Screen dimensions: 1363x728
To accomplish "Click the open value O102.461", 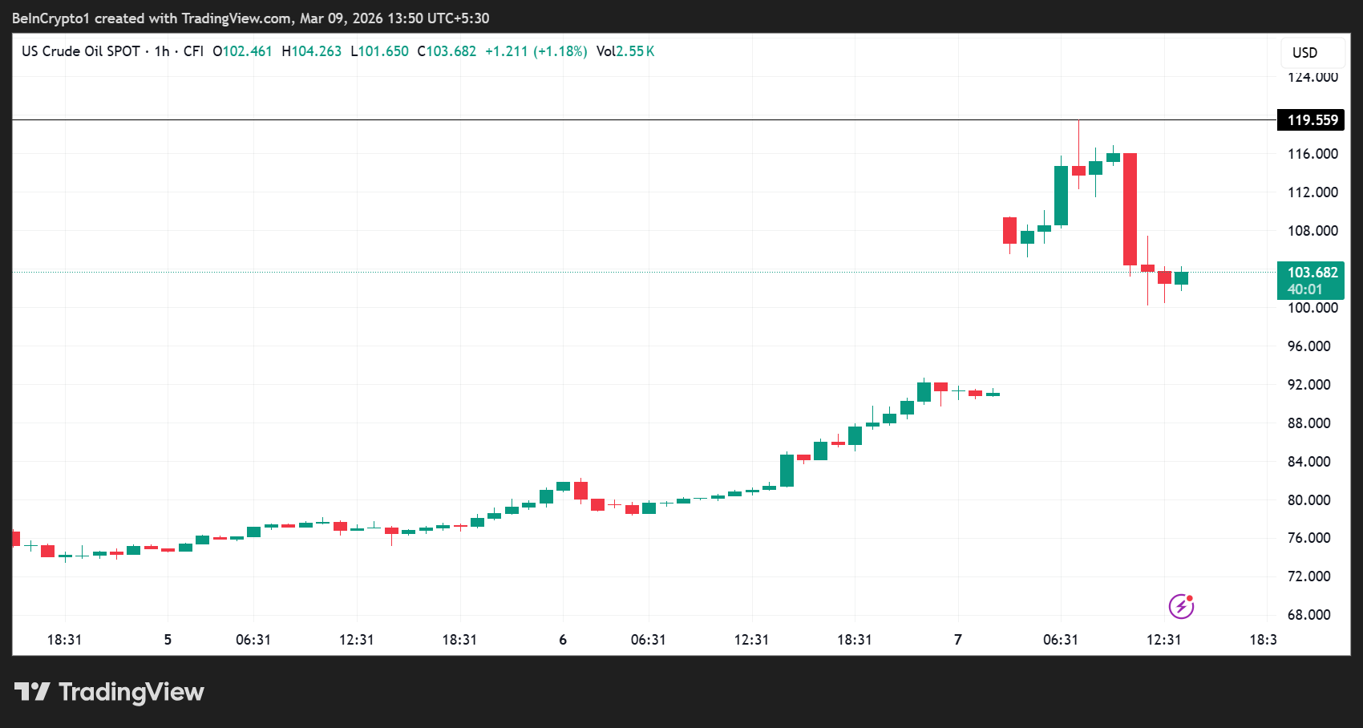I will (x=242, y=51).
